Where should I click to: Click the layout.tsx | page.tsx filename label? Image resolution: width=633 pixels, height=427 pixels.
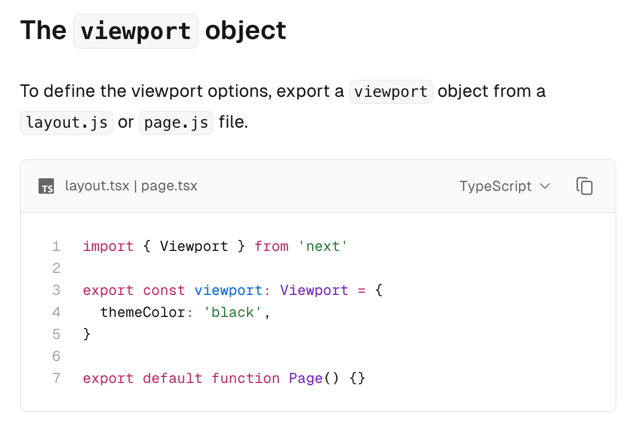tap(131, 186)
